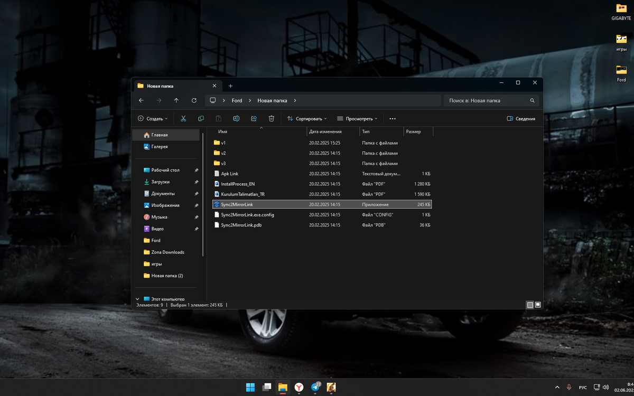Open Telegram from the taskbar
The image size is (634, 396).
coord(315,387)
